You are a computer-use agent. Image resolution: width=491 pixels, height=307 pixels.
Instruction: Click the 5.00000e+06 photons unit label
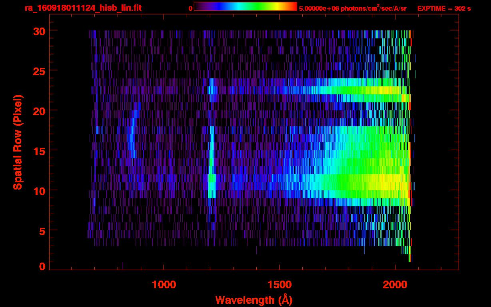pos(353,8)
